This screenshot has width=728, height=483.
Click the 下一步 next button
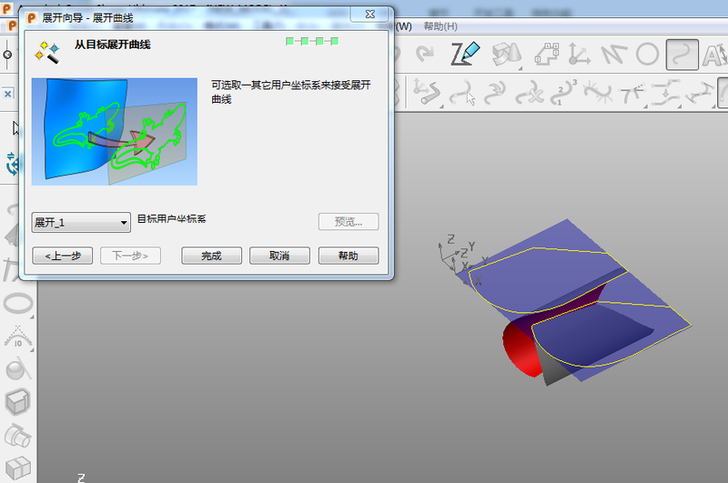pyautogui.click(x=130, y=256)
